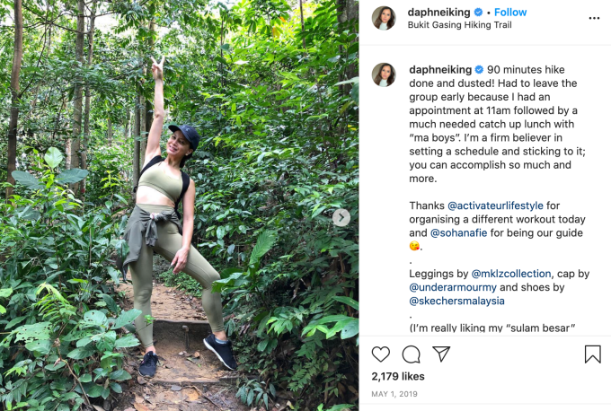Open the three-dot more options menu

[x=593, y=18]
